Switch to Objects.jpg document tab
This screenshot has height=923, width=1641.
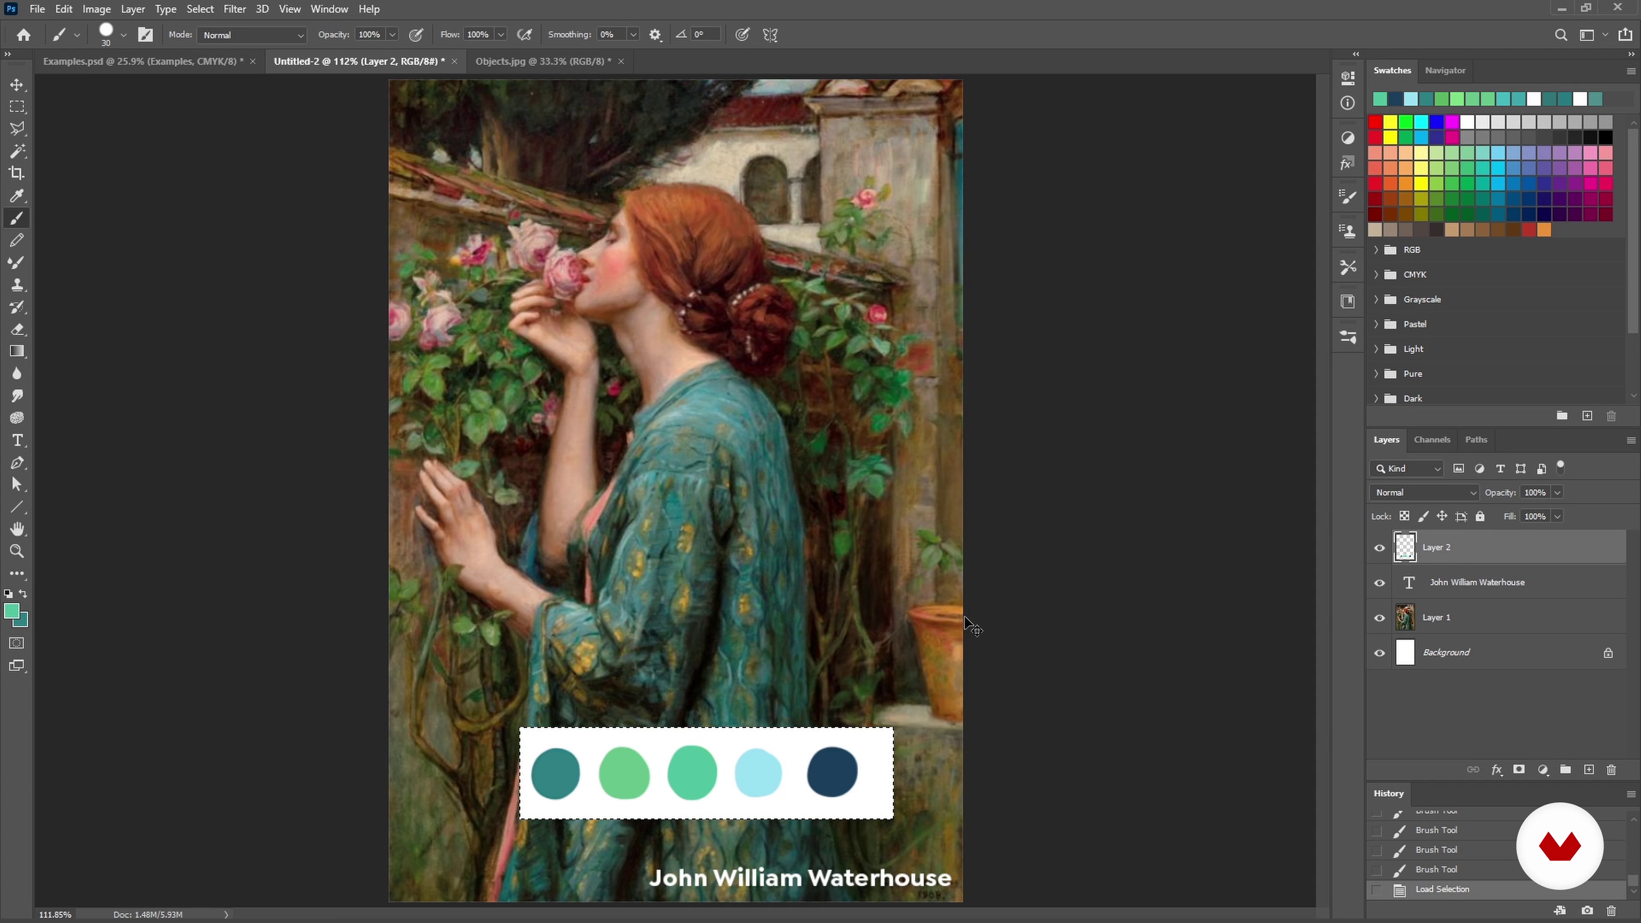point(543,61)
